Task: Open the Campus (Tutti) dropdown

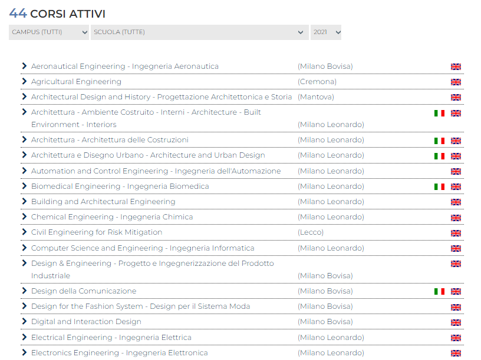Action: point(49,32)
